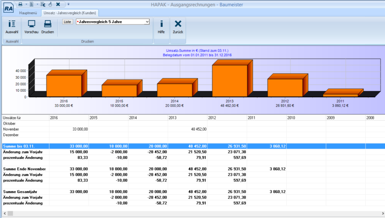
Task: Open the Hilfe info button
Action: (161, 27)
